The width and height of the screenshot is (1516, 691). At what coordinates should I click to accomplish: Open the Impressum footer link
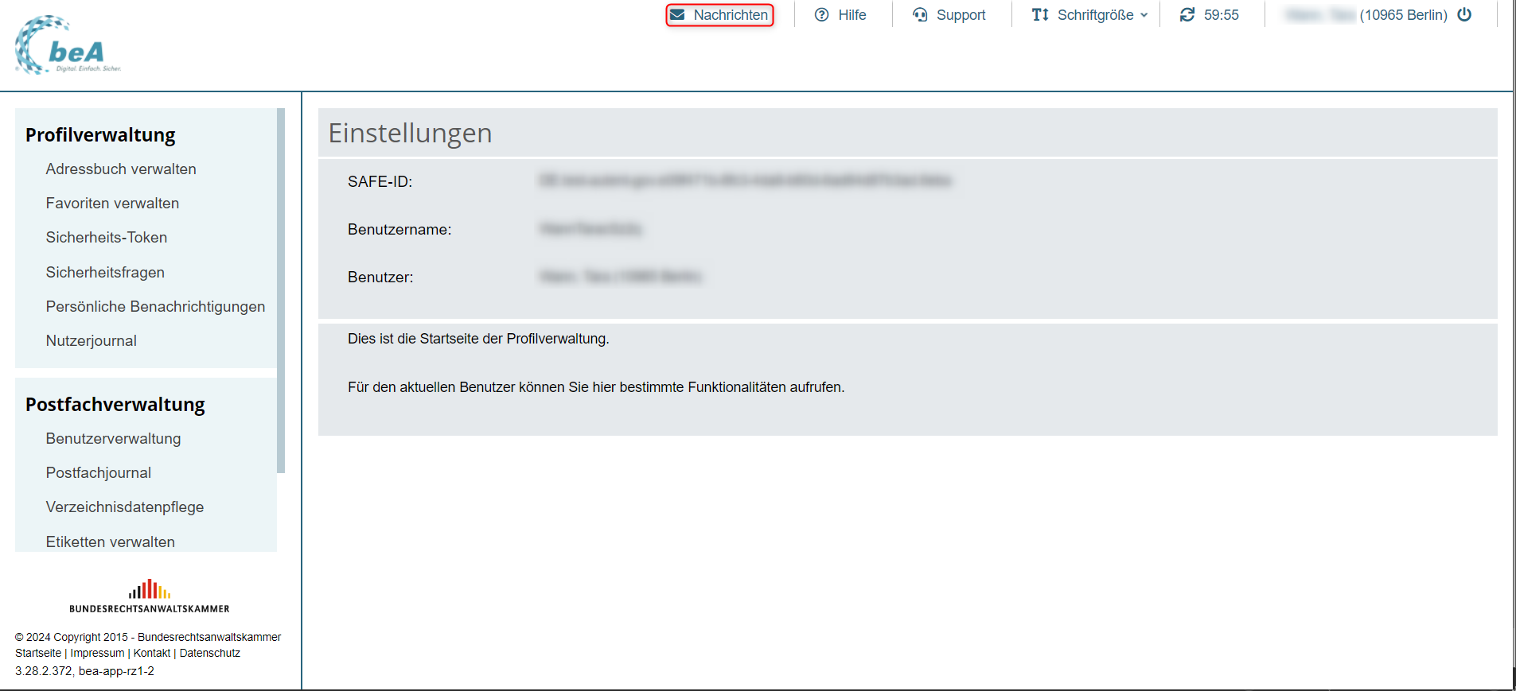pyautogui.click(x=97, y=653)
